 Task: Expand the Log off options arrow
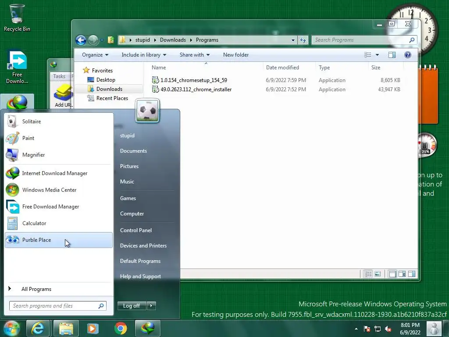coord(151,306)
